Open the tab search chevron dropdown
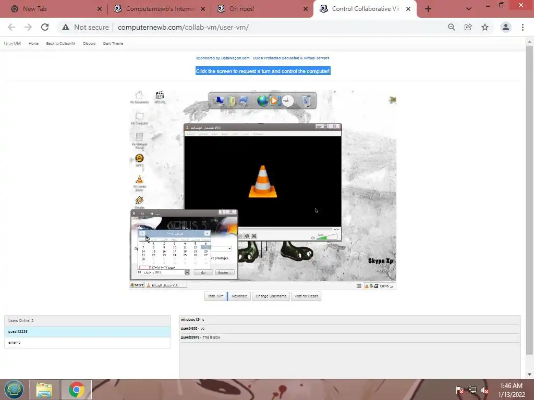The image size is (534, 400). [469, 9]
